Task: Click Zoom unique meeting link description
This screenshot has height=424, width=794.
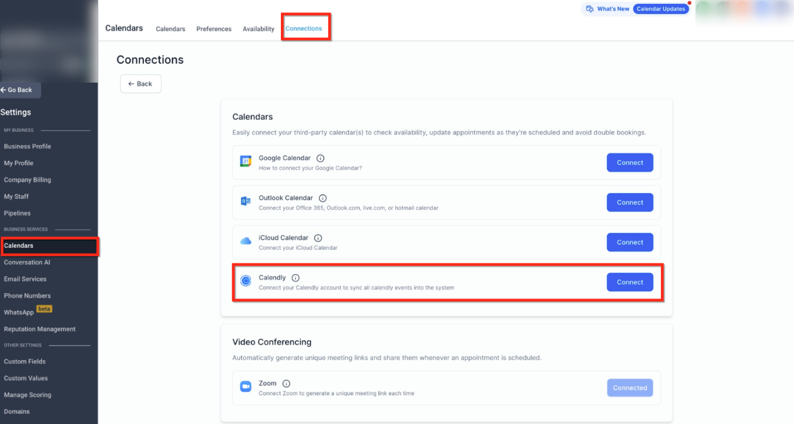Action: 336,393
